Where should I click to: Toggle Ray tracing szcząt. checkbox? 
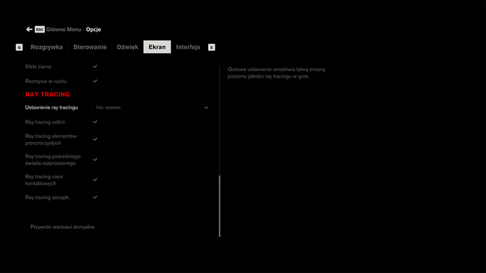(95, 197)
